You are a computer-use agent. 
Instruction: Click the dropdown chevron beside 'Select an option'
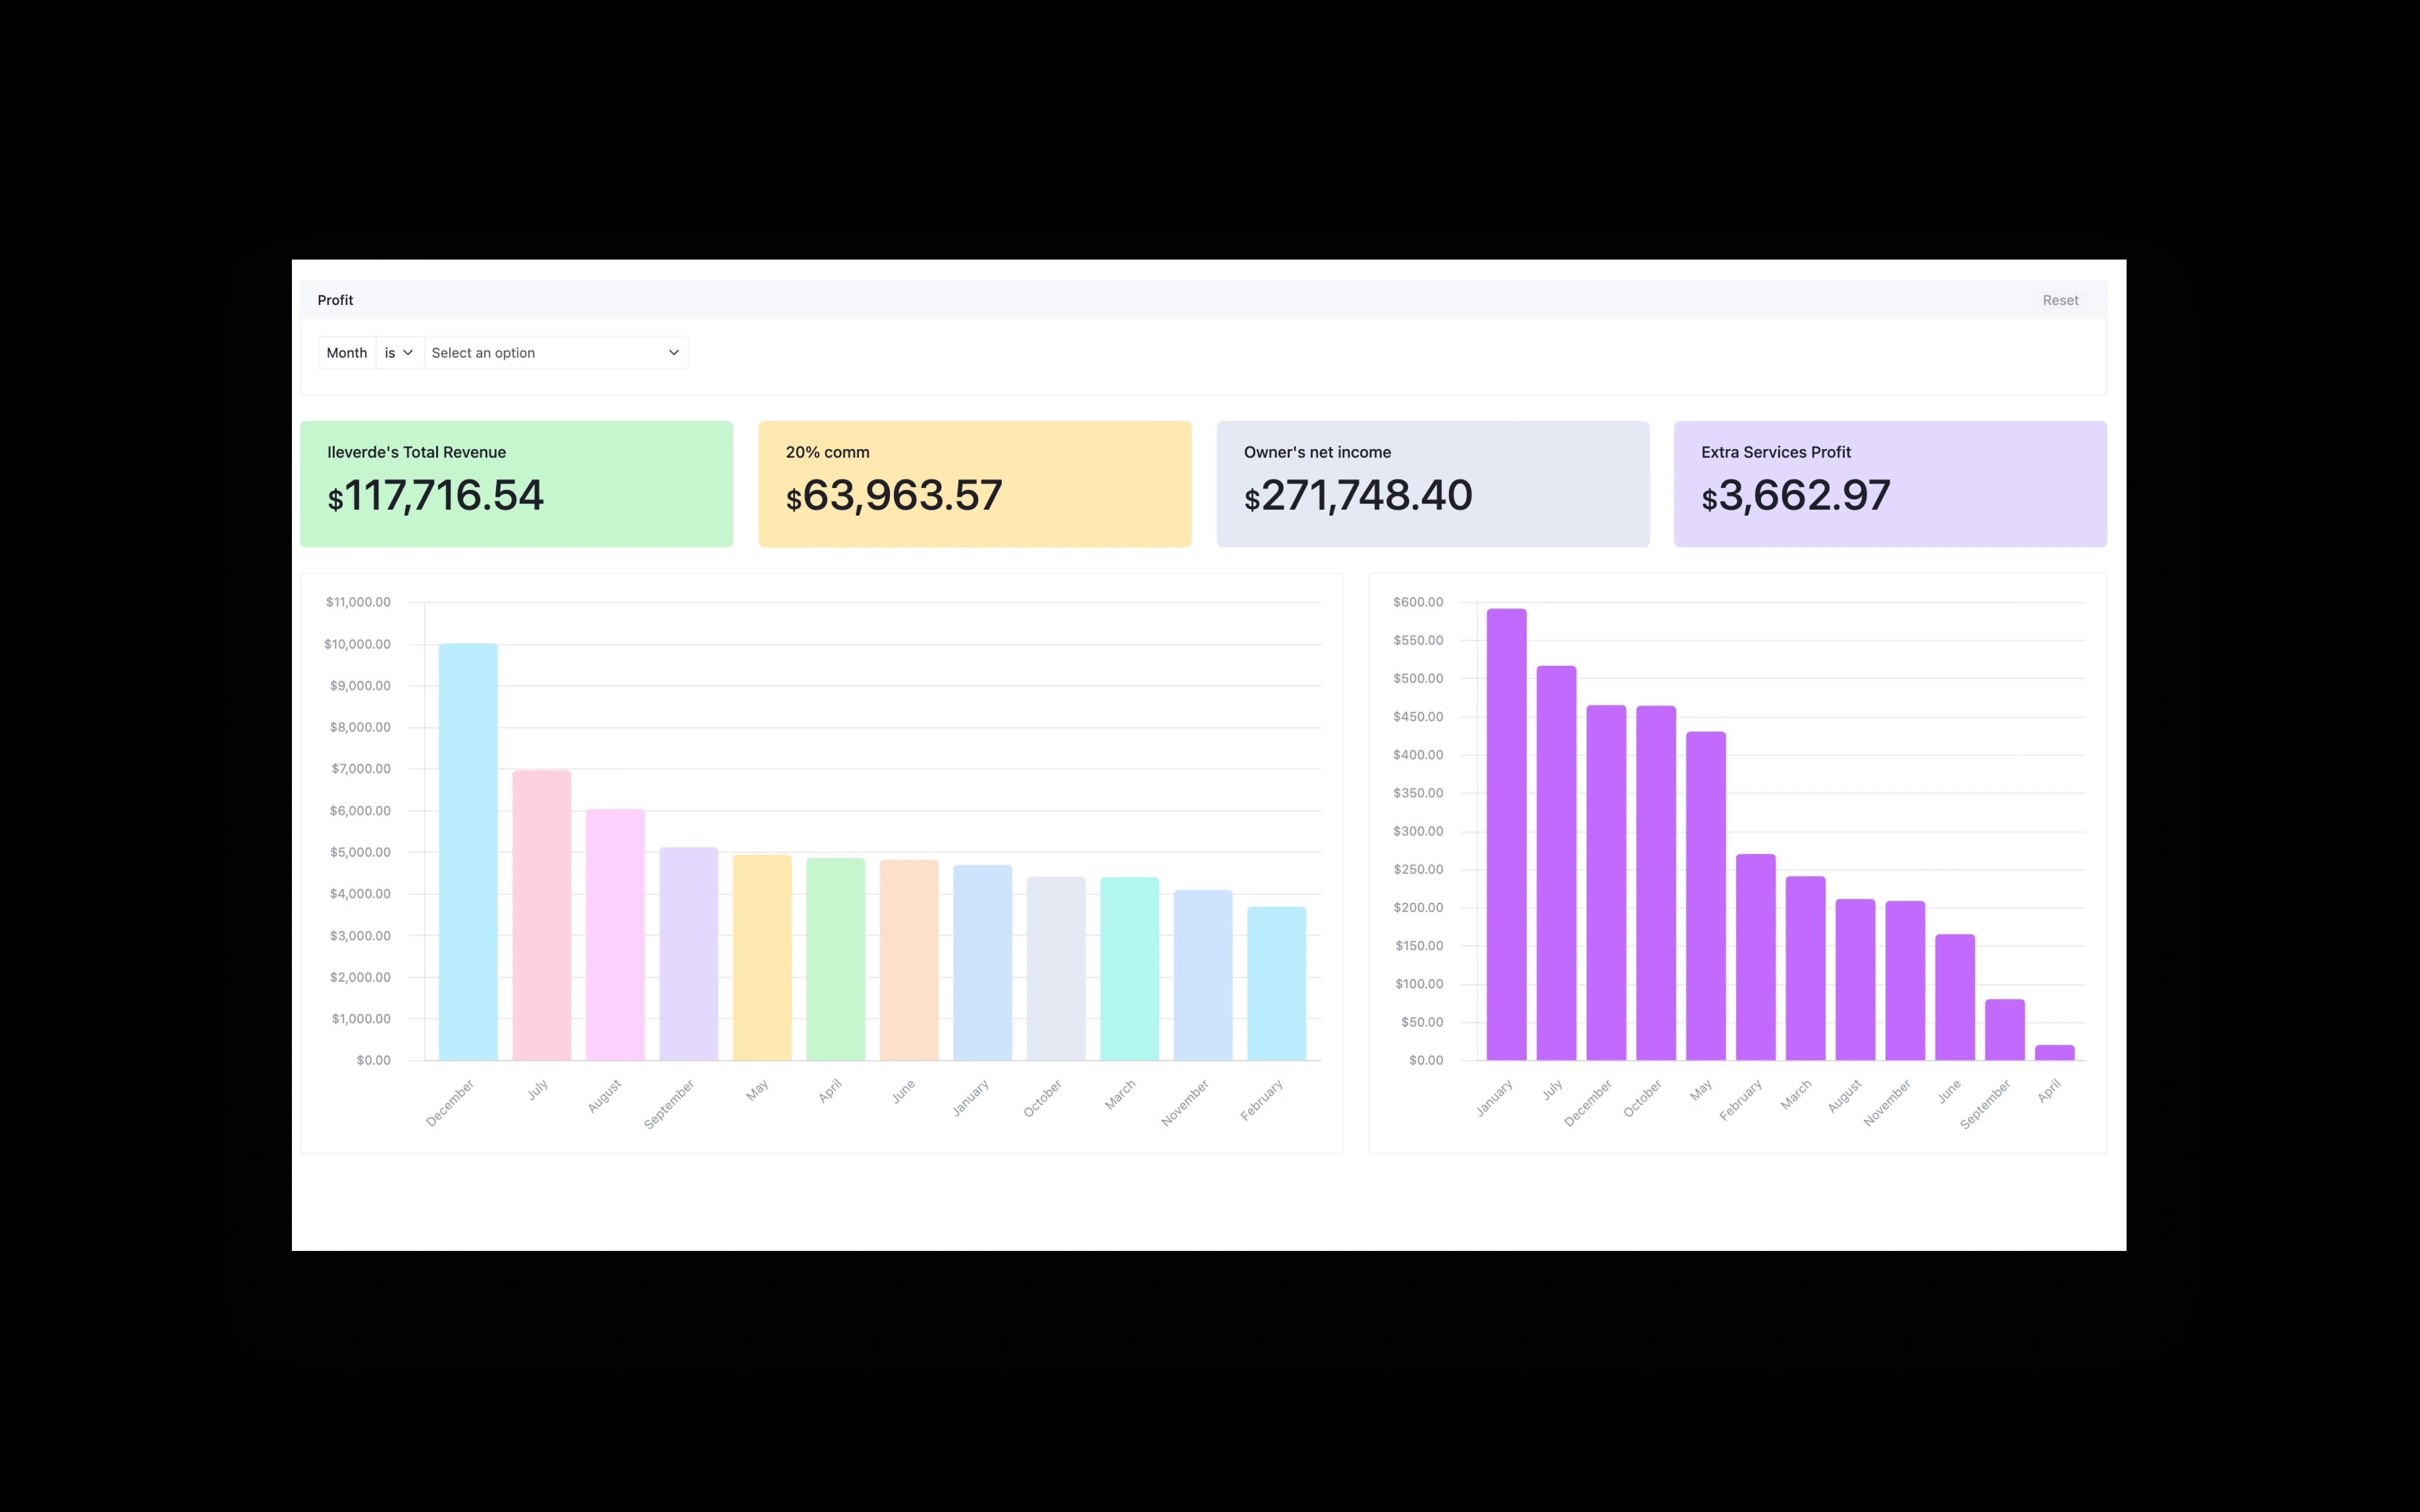click(673, 353)
